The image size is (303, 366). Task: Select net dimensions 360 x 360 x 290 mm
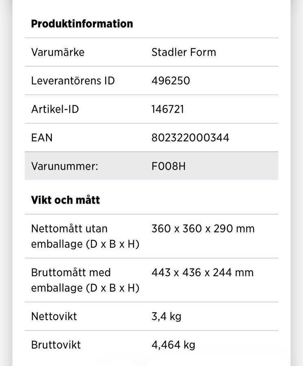point(203,229)
